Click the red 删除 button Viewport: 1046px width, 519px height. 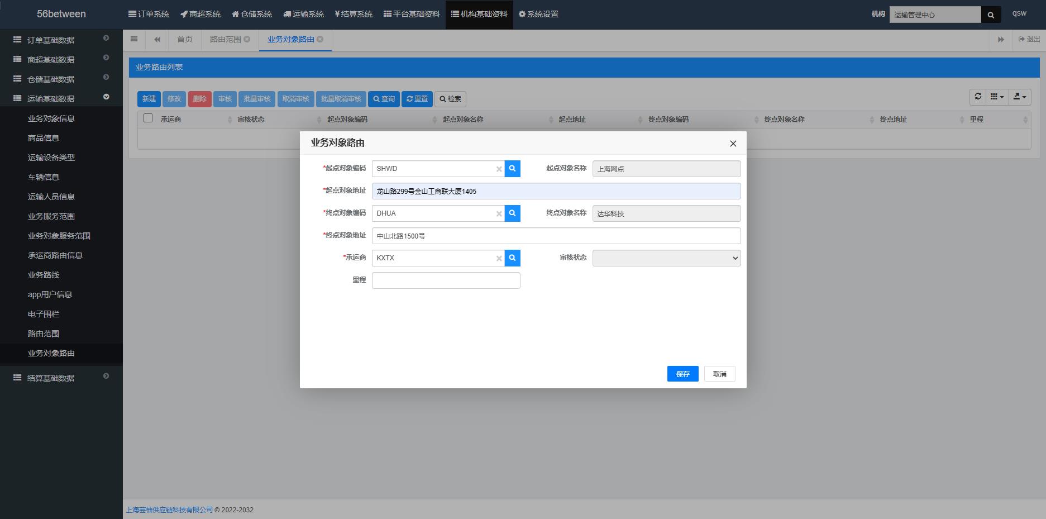pos(199,99)
